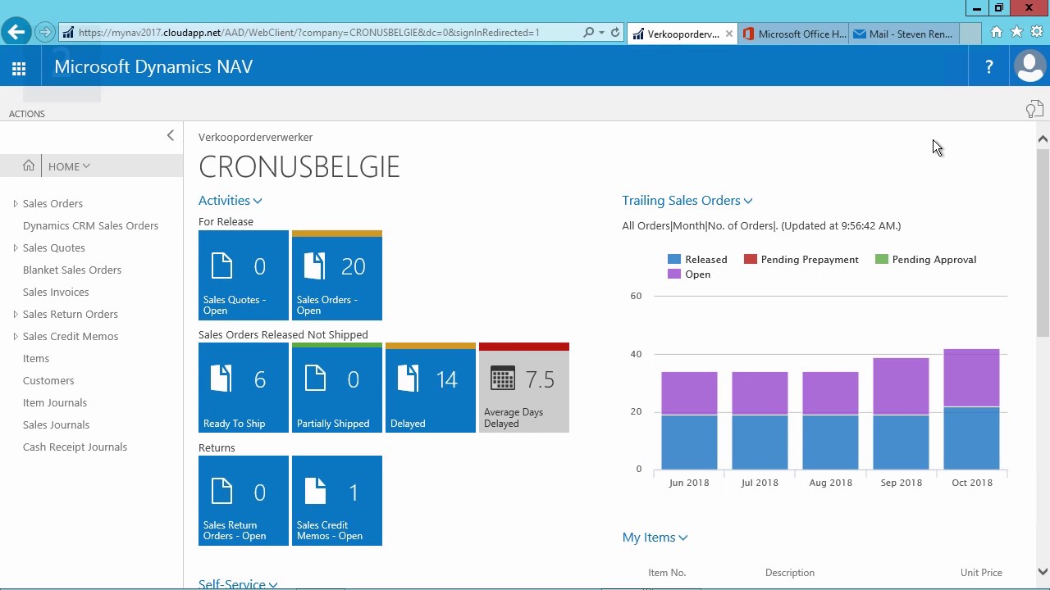Open Customers in navigation
This screenshot has width=1050, height=590.
48,380
